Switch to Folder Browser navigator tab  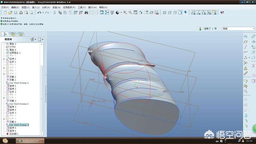click(13, 34)
